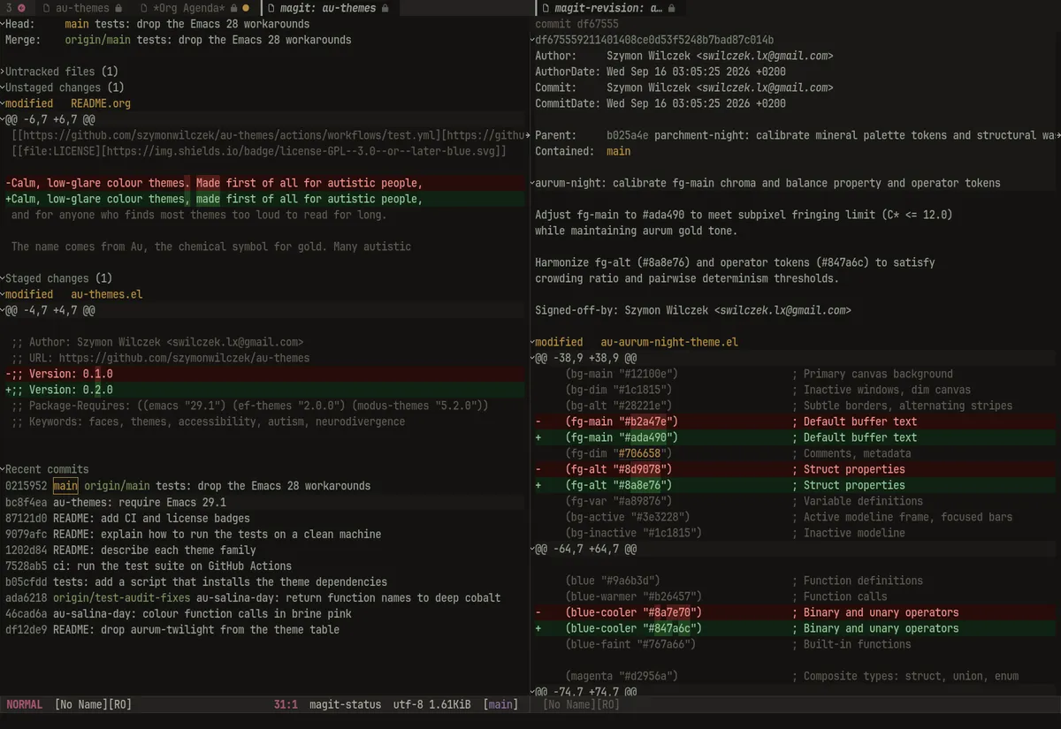
Task: Collapse the Staged changes section
Action: [3, 278]
